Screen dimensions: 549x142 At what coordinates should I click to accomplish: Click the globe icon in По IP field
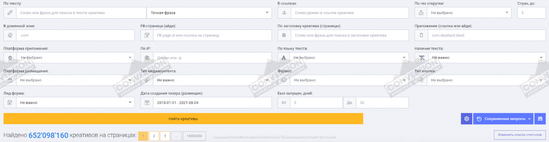tap(147, 58)
